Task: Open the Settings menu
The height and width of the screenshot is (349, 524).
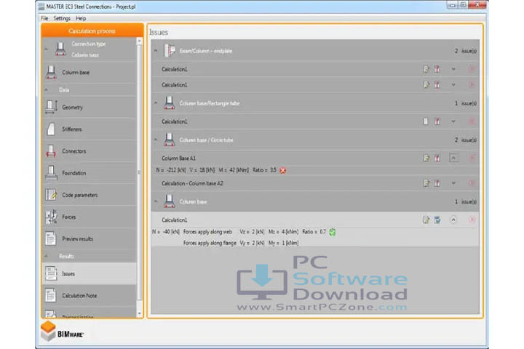Action: 62,18
